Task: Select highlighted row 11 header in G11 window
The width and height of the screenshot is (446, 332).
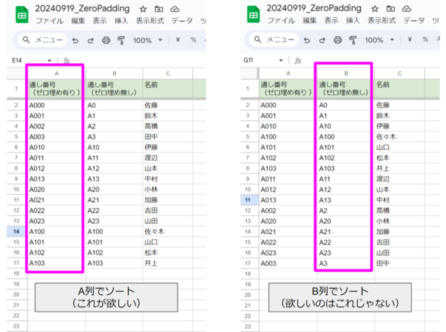Action: 248,200
